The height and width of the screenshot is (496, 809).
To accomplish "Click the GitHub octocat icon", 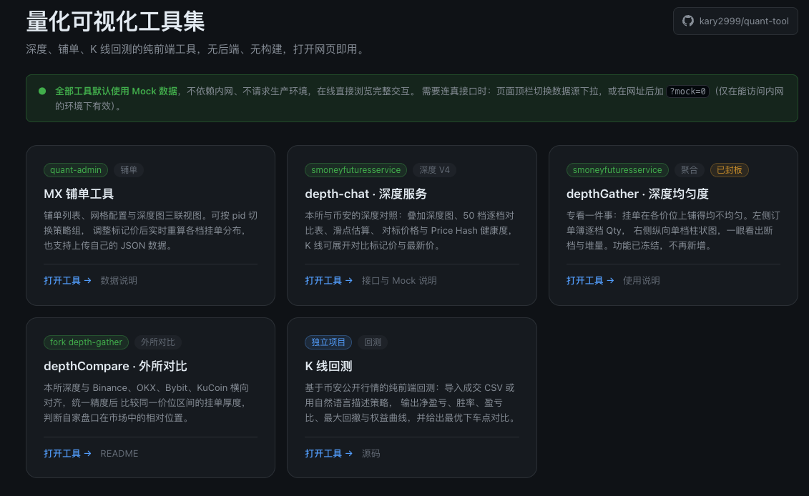I will (x=687, y=21).
